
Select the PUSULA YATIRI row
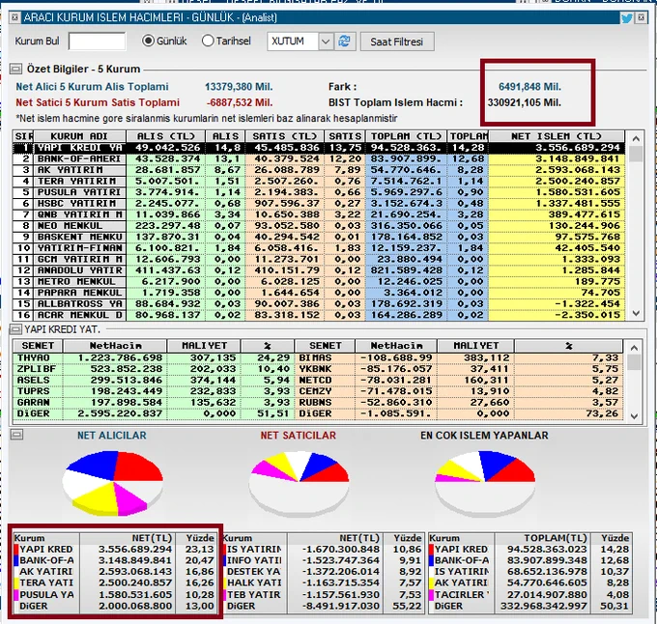[x=319, y=192]
